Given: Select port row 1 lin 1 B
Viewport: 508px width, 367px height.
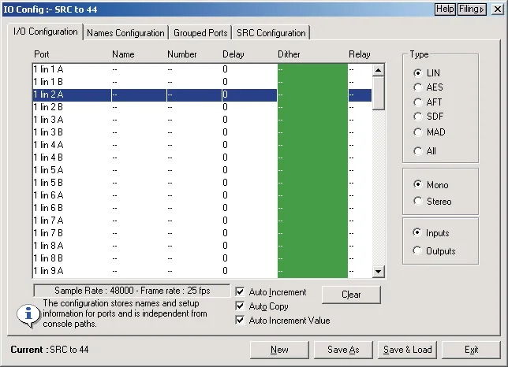Looking at the screenshot, I should click(x=202, y=82).
